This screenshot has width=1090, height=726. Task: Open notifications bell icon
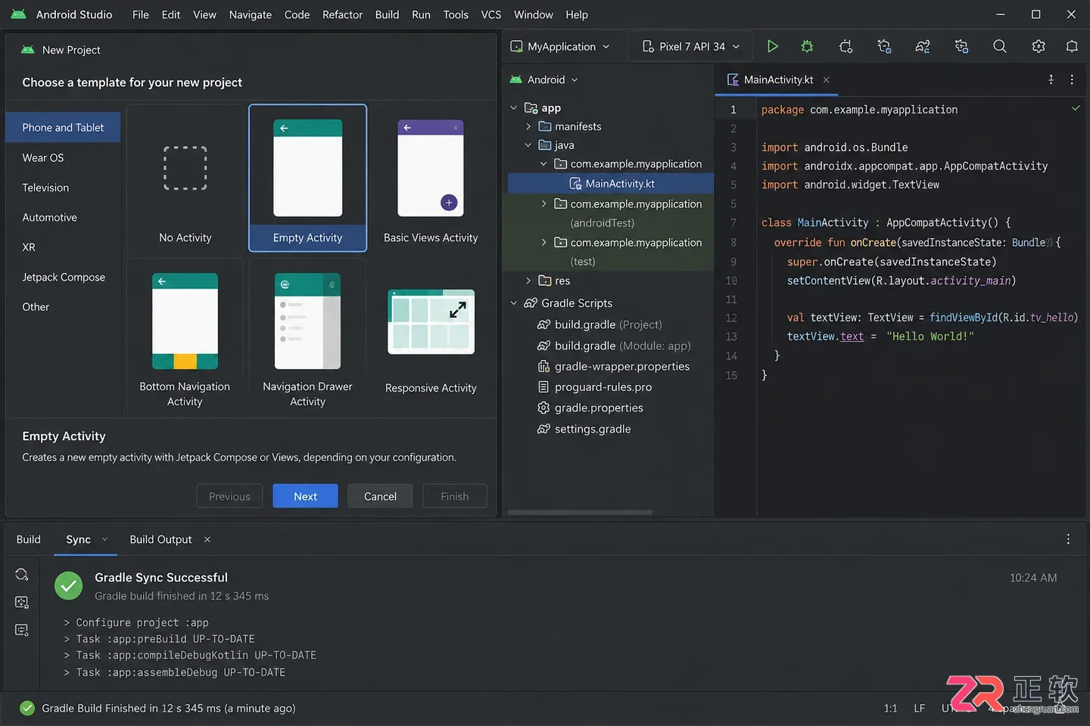(1072, 46)
